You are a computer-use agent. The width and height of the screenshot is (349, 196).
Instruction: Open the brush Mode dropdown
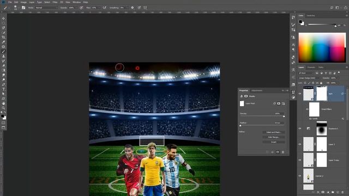point(46,8)
